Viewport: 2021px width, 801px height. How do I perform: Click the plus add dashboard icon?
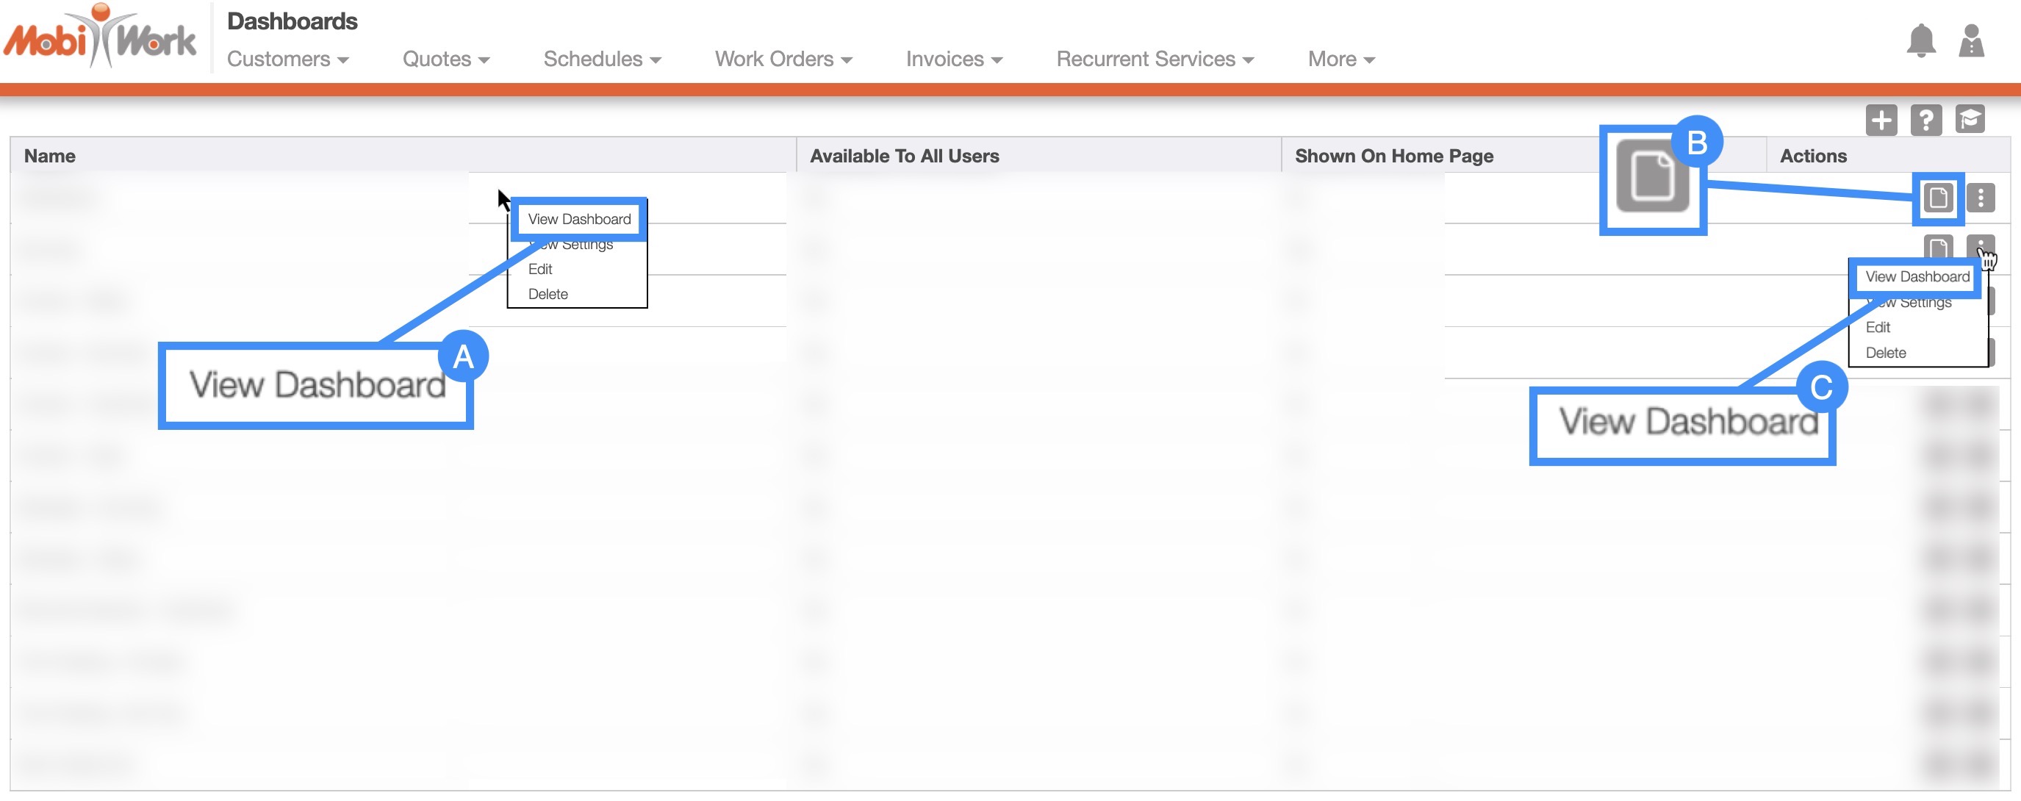pos(1881,120)
